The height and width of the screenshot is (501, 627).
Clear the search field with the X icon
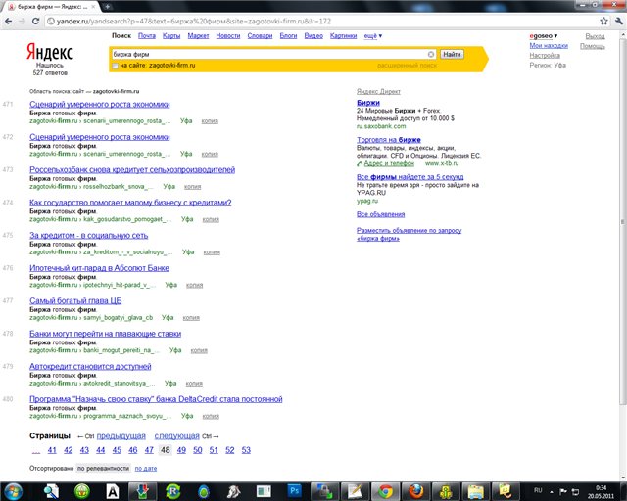pos(431,55)
